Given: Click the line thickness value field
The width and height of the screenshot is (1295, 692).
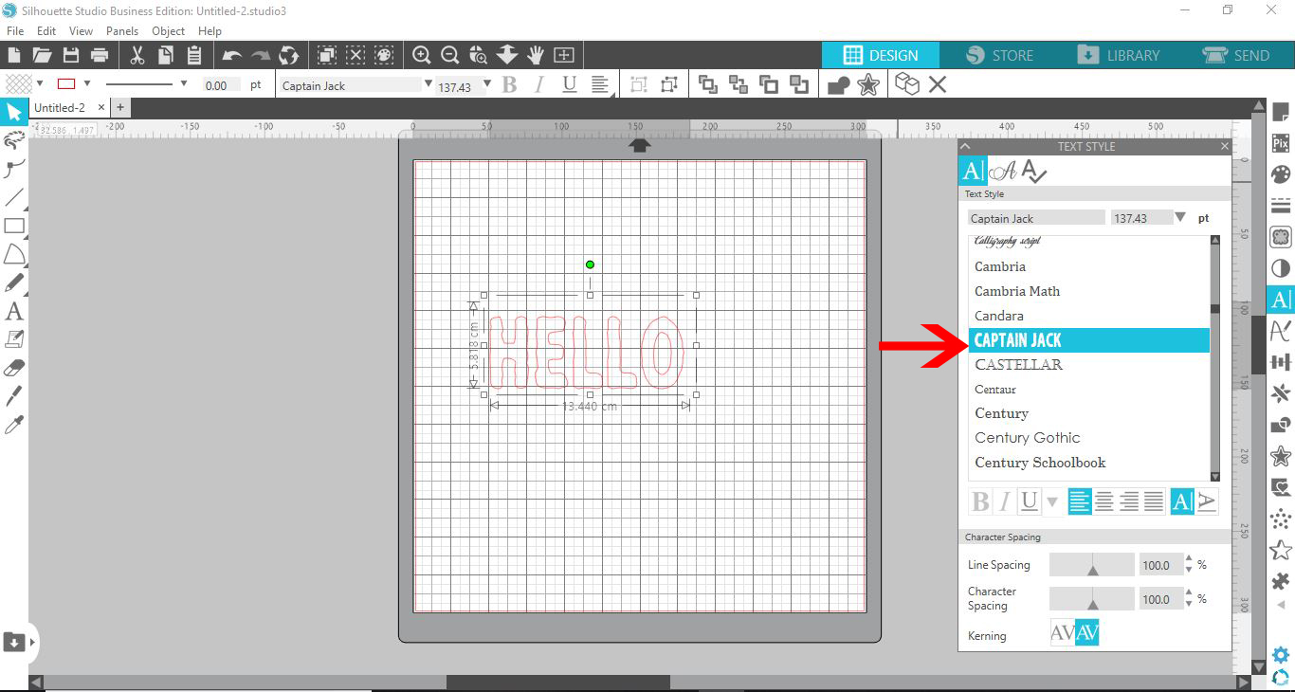Looking at the screenshot, I should (x=222, y=85).
